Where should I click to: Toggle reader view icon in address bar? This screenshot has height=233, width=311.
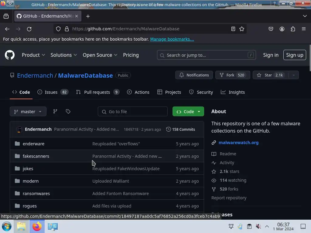pos(233,29)
